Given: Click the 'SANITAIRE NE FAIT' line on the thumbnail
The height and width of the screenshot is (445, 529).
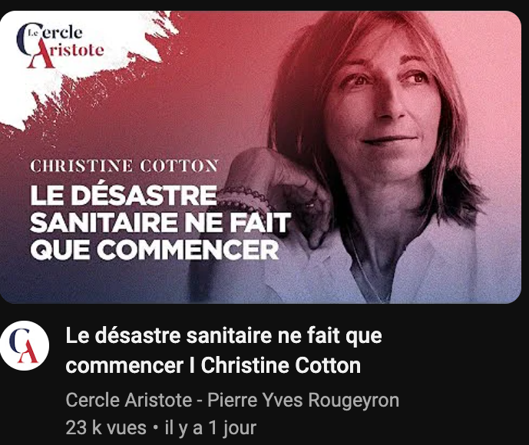Looking at the screenshot, I should pyautogui.click(x=160, y=222).
